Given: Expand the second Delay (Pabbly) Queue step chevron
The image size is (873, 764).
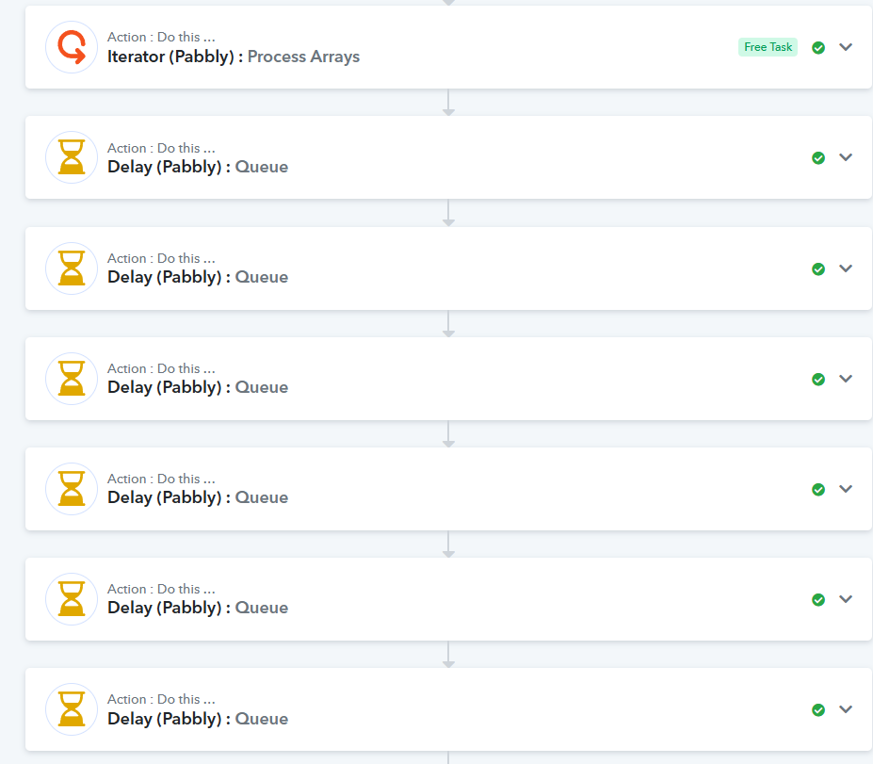Looking at the screenshot, I should tap(846, 268).
